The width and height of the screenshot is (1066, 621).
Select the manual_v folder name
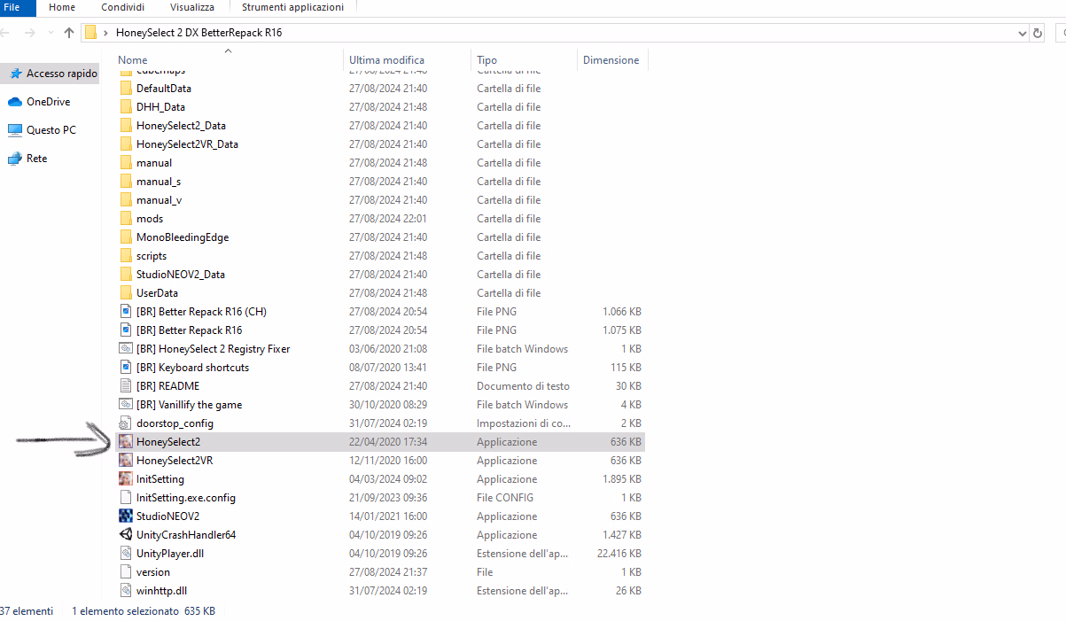(x=159, y=199)
